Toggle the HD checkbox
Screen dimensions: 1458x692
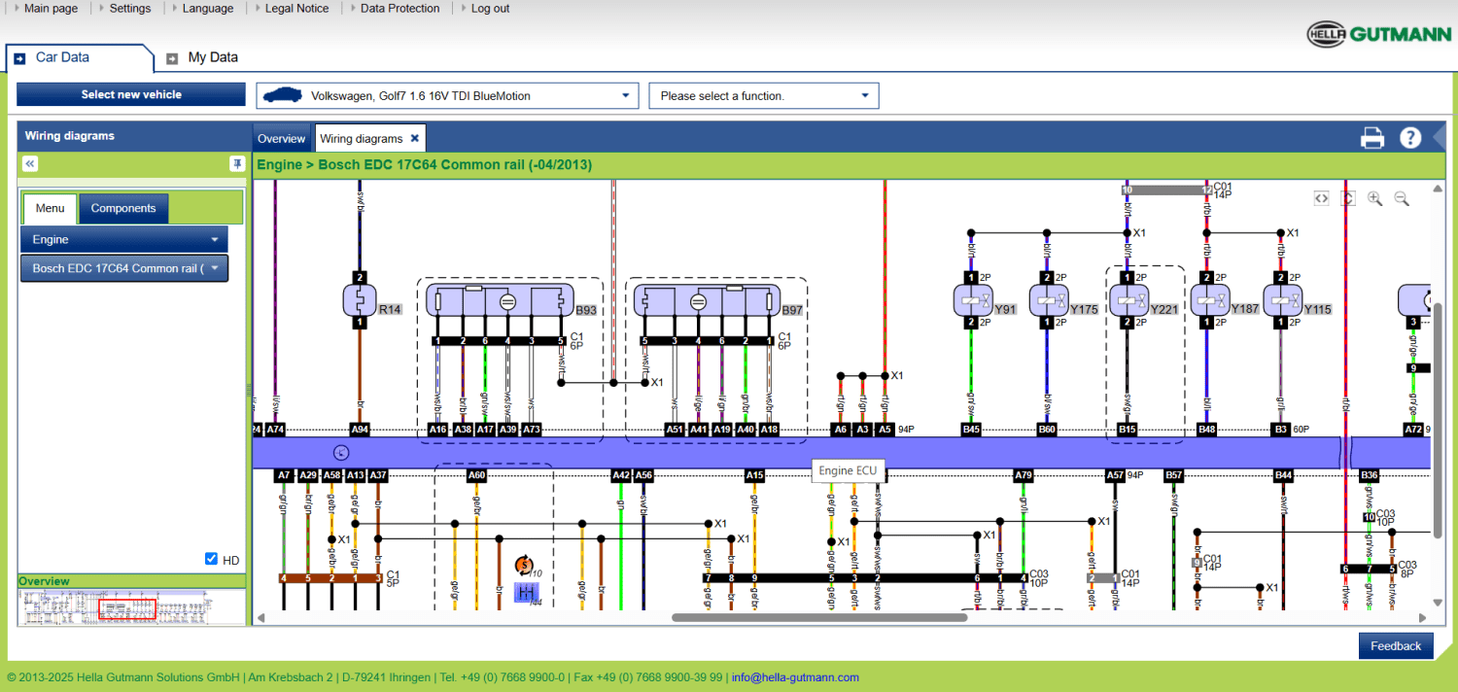[212, 559]
